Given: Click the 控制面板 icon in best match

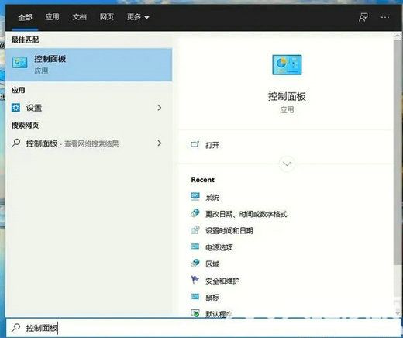Looking at the screenshot, I should point(20,63).
